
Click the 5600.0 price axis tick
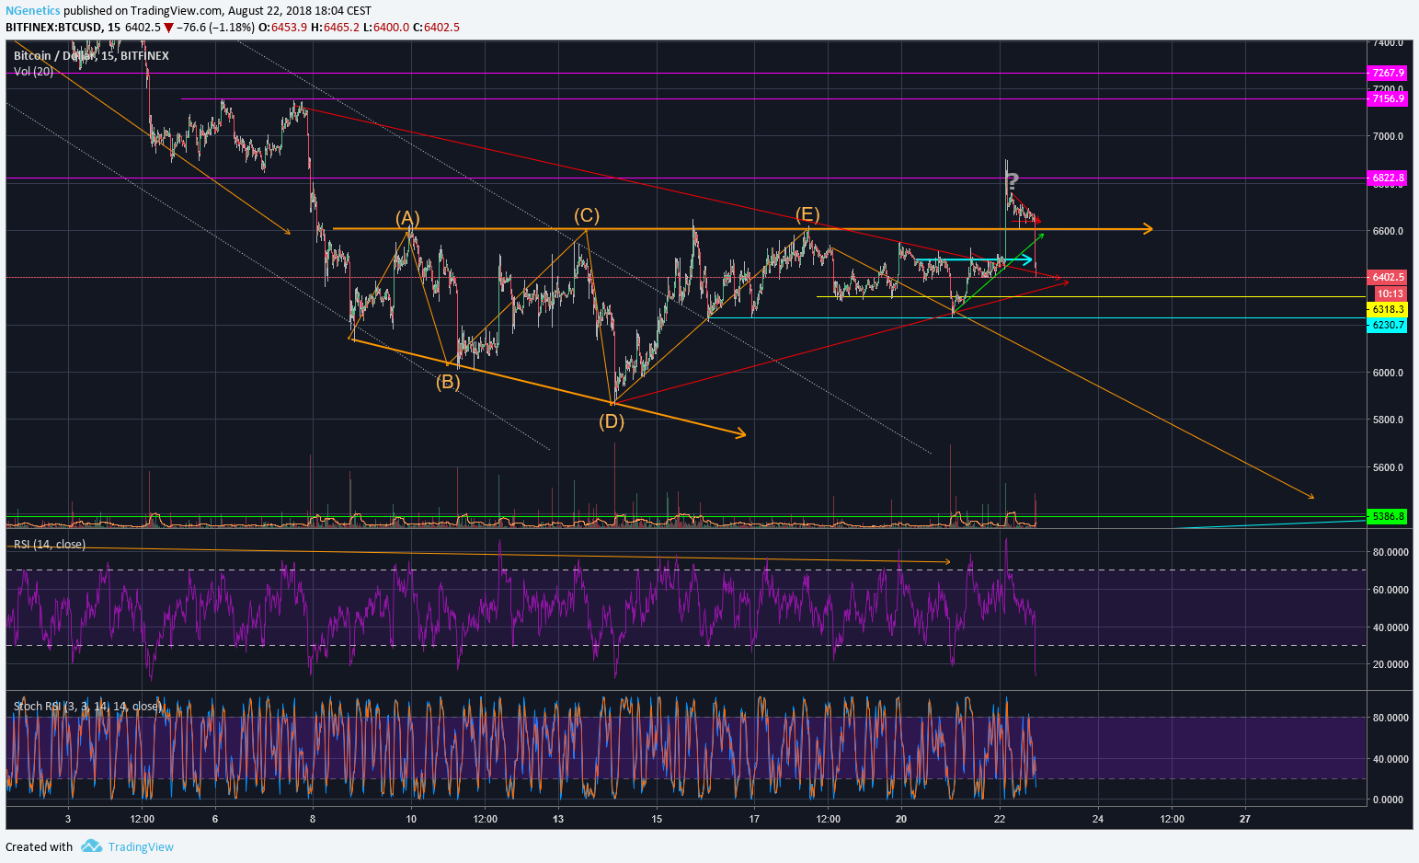click(1388, 467)
